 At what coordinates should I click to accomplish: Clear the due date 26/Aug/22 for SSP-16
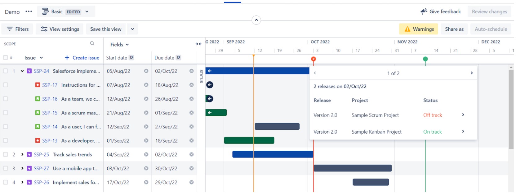tap(191, 99)
